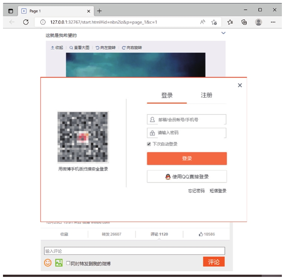Click the post image preview

point(136,65)
